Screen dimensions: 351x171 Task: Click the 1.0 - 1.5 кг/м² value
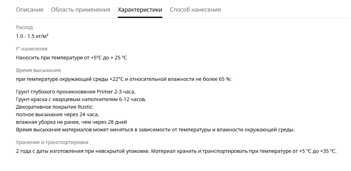pyautogui.click(x=32, y=36)
